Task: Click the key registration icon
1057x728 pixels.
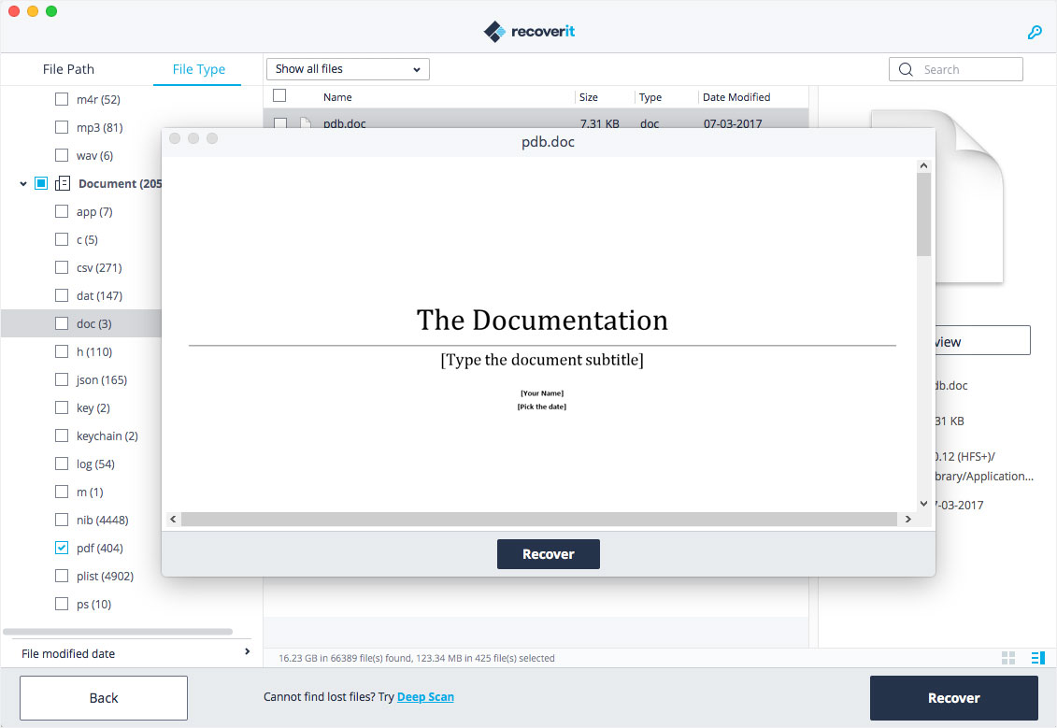Action: [1034, 33]
